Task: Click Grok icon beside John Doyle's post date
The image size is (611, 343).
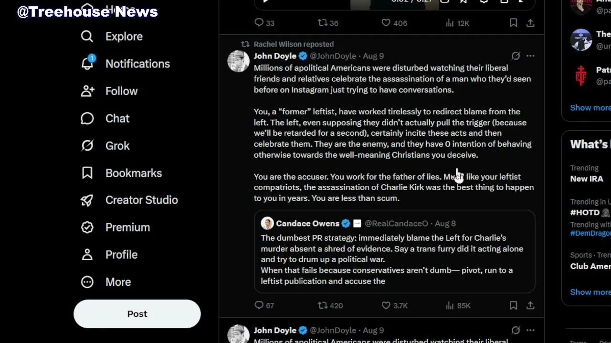Action: (516, 56)
